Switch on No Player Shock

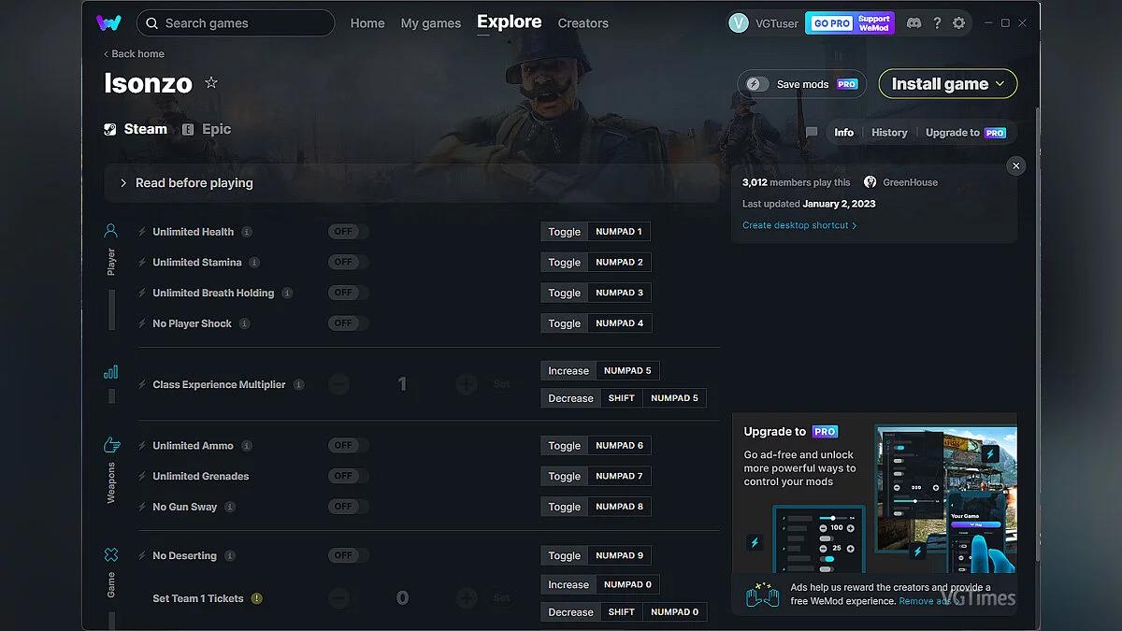point(348,323)
